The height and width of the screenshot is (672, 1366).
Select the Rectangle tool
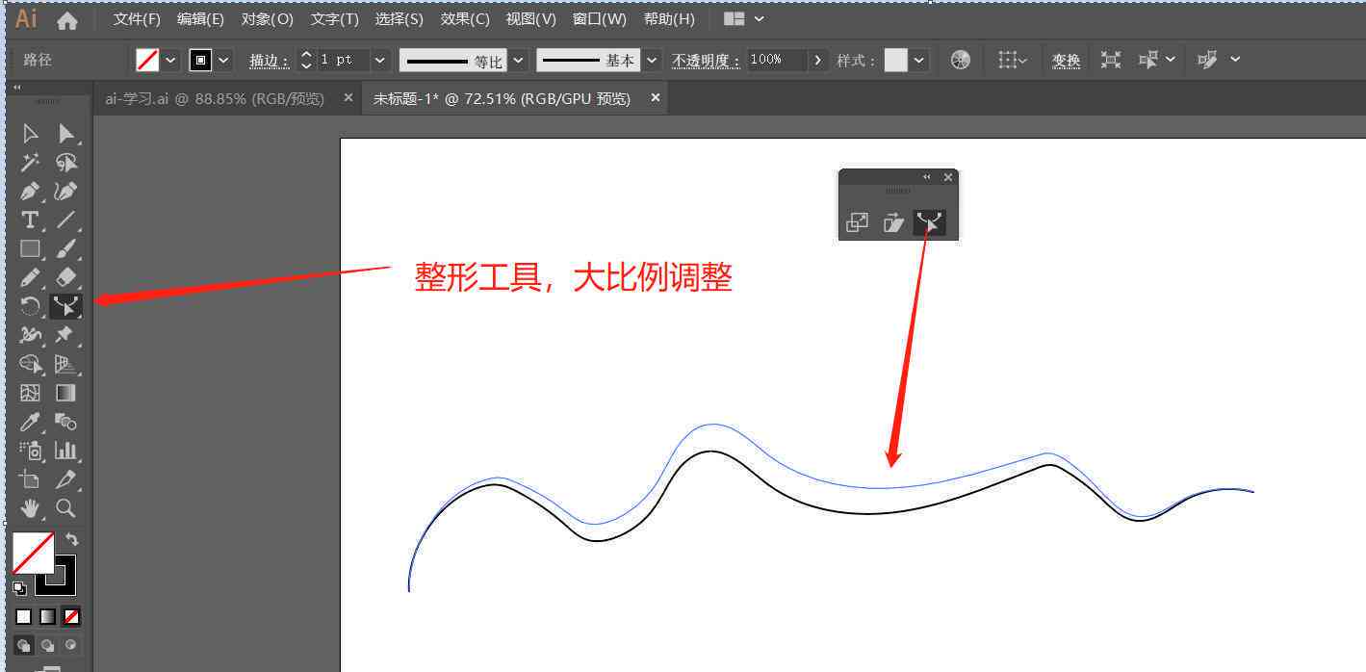click(x=30, y=248)
